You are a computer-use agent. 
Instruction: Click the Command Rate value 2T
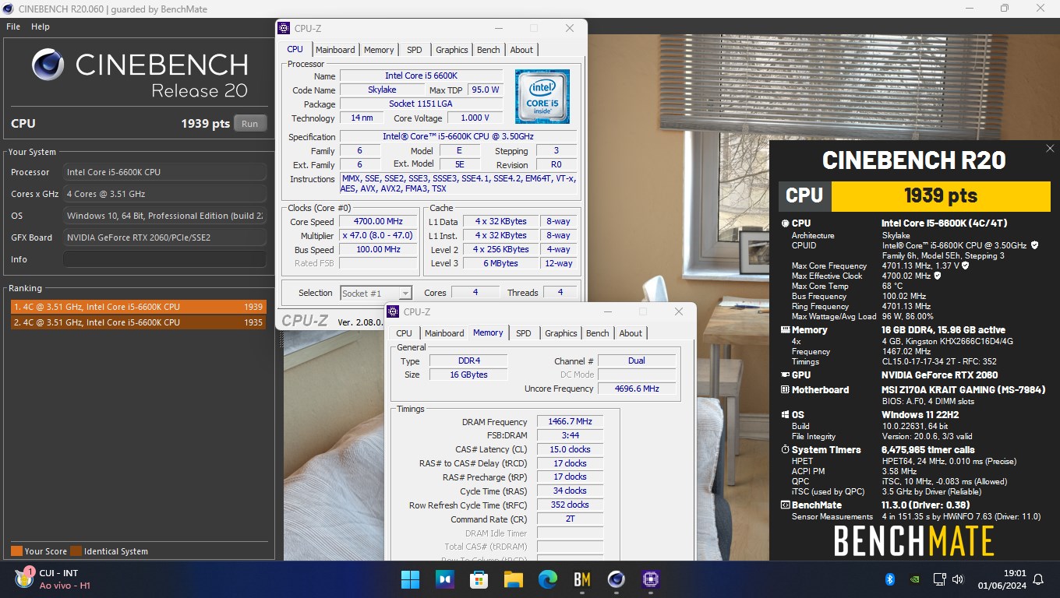tap(570, 519)
